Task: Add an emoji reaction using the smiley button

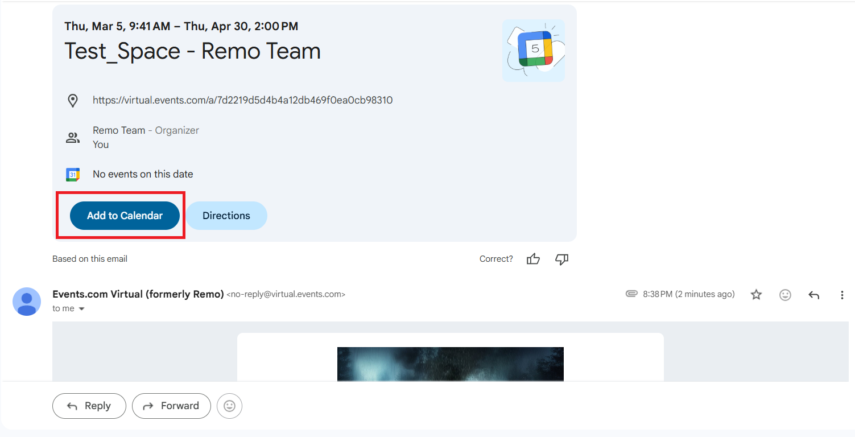Action: [x=229, y=406]
